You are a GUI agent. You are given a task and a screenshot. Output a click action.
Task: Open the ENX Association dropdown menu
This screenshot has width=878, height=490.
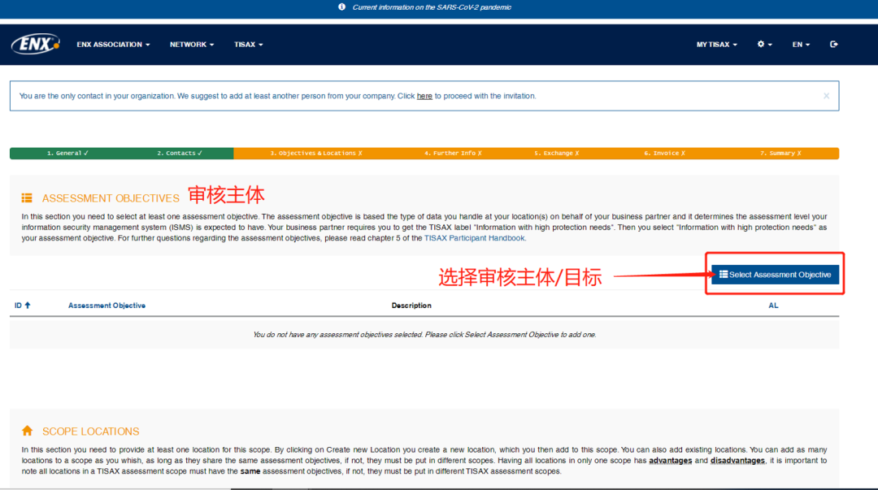pyautogui.click(x=113, y=44)
